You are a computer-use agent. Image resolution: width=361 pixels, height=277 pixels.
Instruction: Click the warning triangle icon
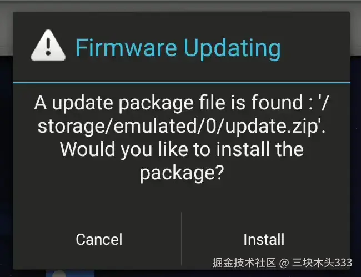pyautogui.click(x=48, y=46)
